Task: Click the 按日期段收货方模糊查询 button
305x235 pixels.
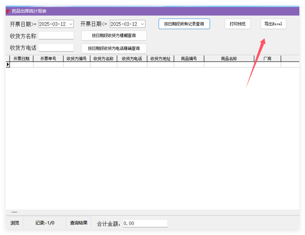Action: click(x=114, y=35)
